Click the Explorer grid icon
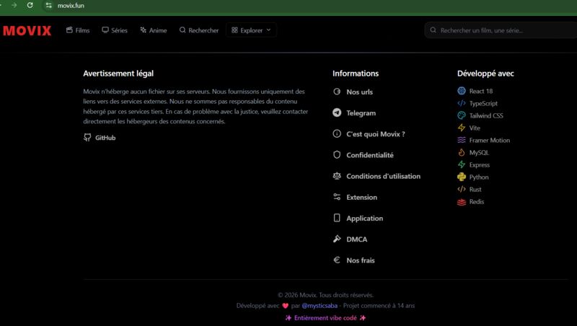577x326 pixels. (234, 30)
